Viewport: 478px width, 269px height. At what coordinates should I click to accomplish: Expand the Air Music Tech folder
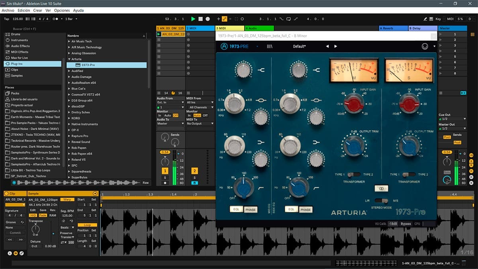(x=69, y=41)
